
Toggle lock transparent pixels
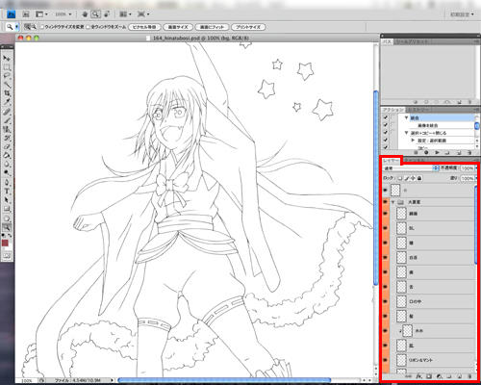pyautogui.click(x=400, y=178)
